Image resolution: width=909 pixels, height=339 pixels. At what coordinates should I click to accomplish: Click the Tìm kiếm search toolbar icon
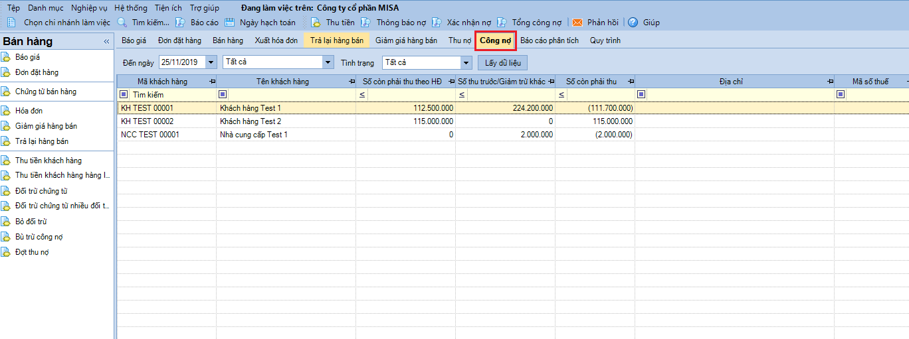(122, 23)
